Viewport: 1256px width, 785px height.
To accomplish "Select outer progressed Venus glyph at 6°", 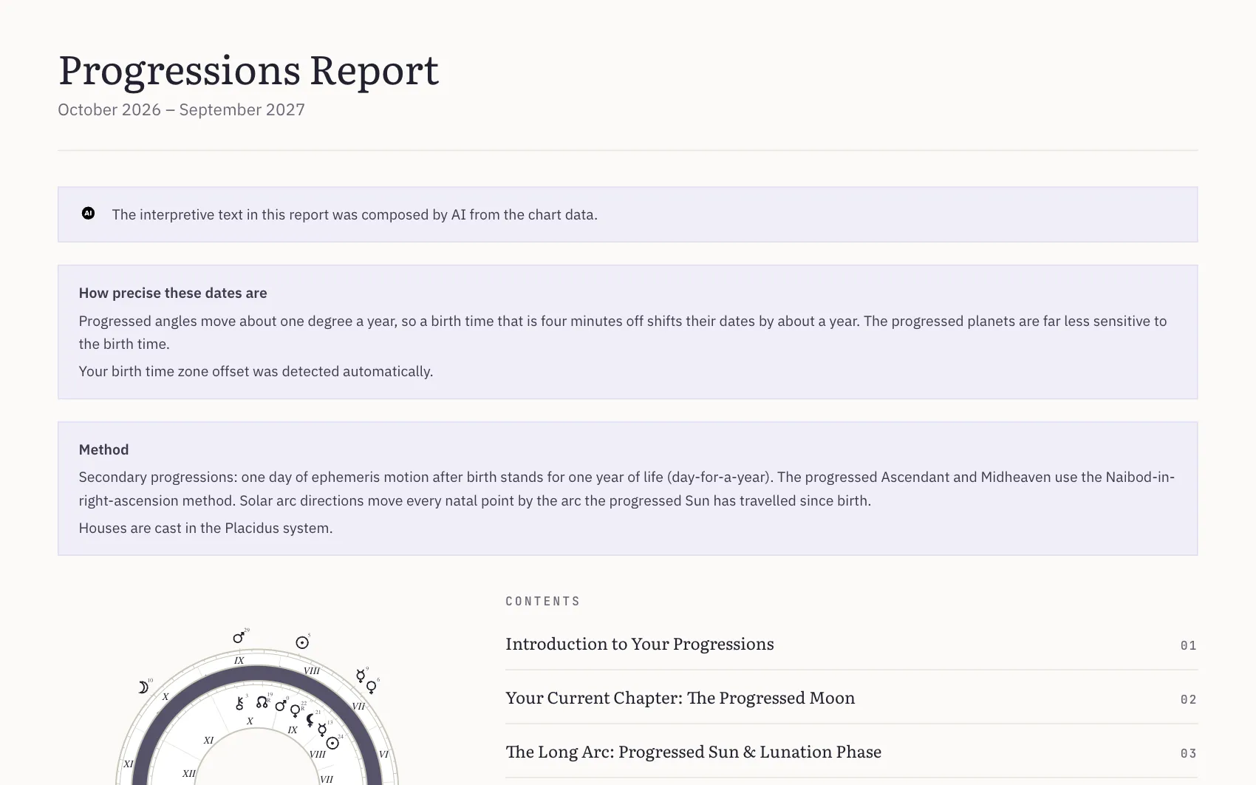I will click(372, 687).
